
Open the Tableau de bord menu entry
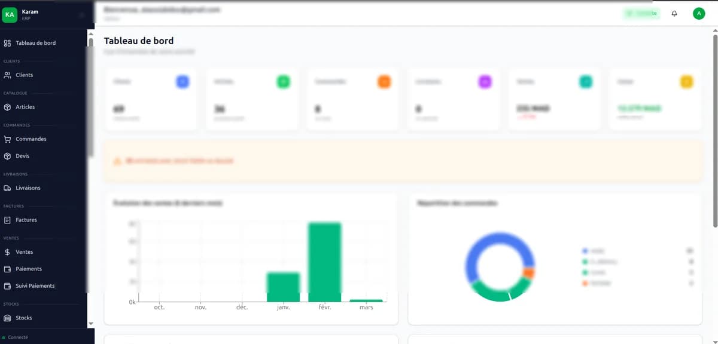35,43
